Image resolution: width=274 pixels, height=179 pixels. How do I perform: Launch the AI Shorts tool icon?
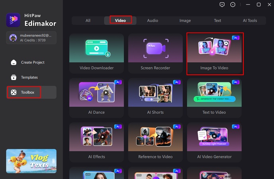(x=155, y=94)
